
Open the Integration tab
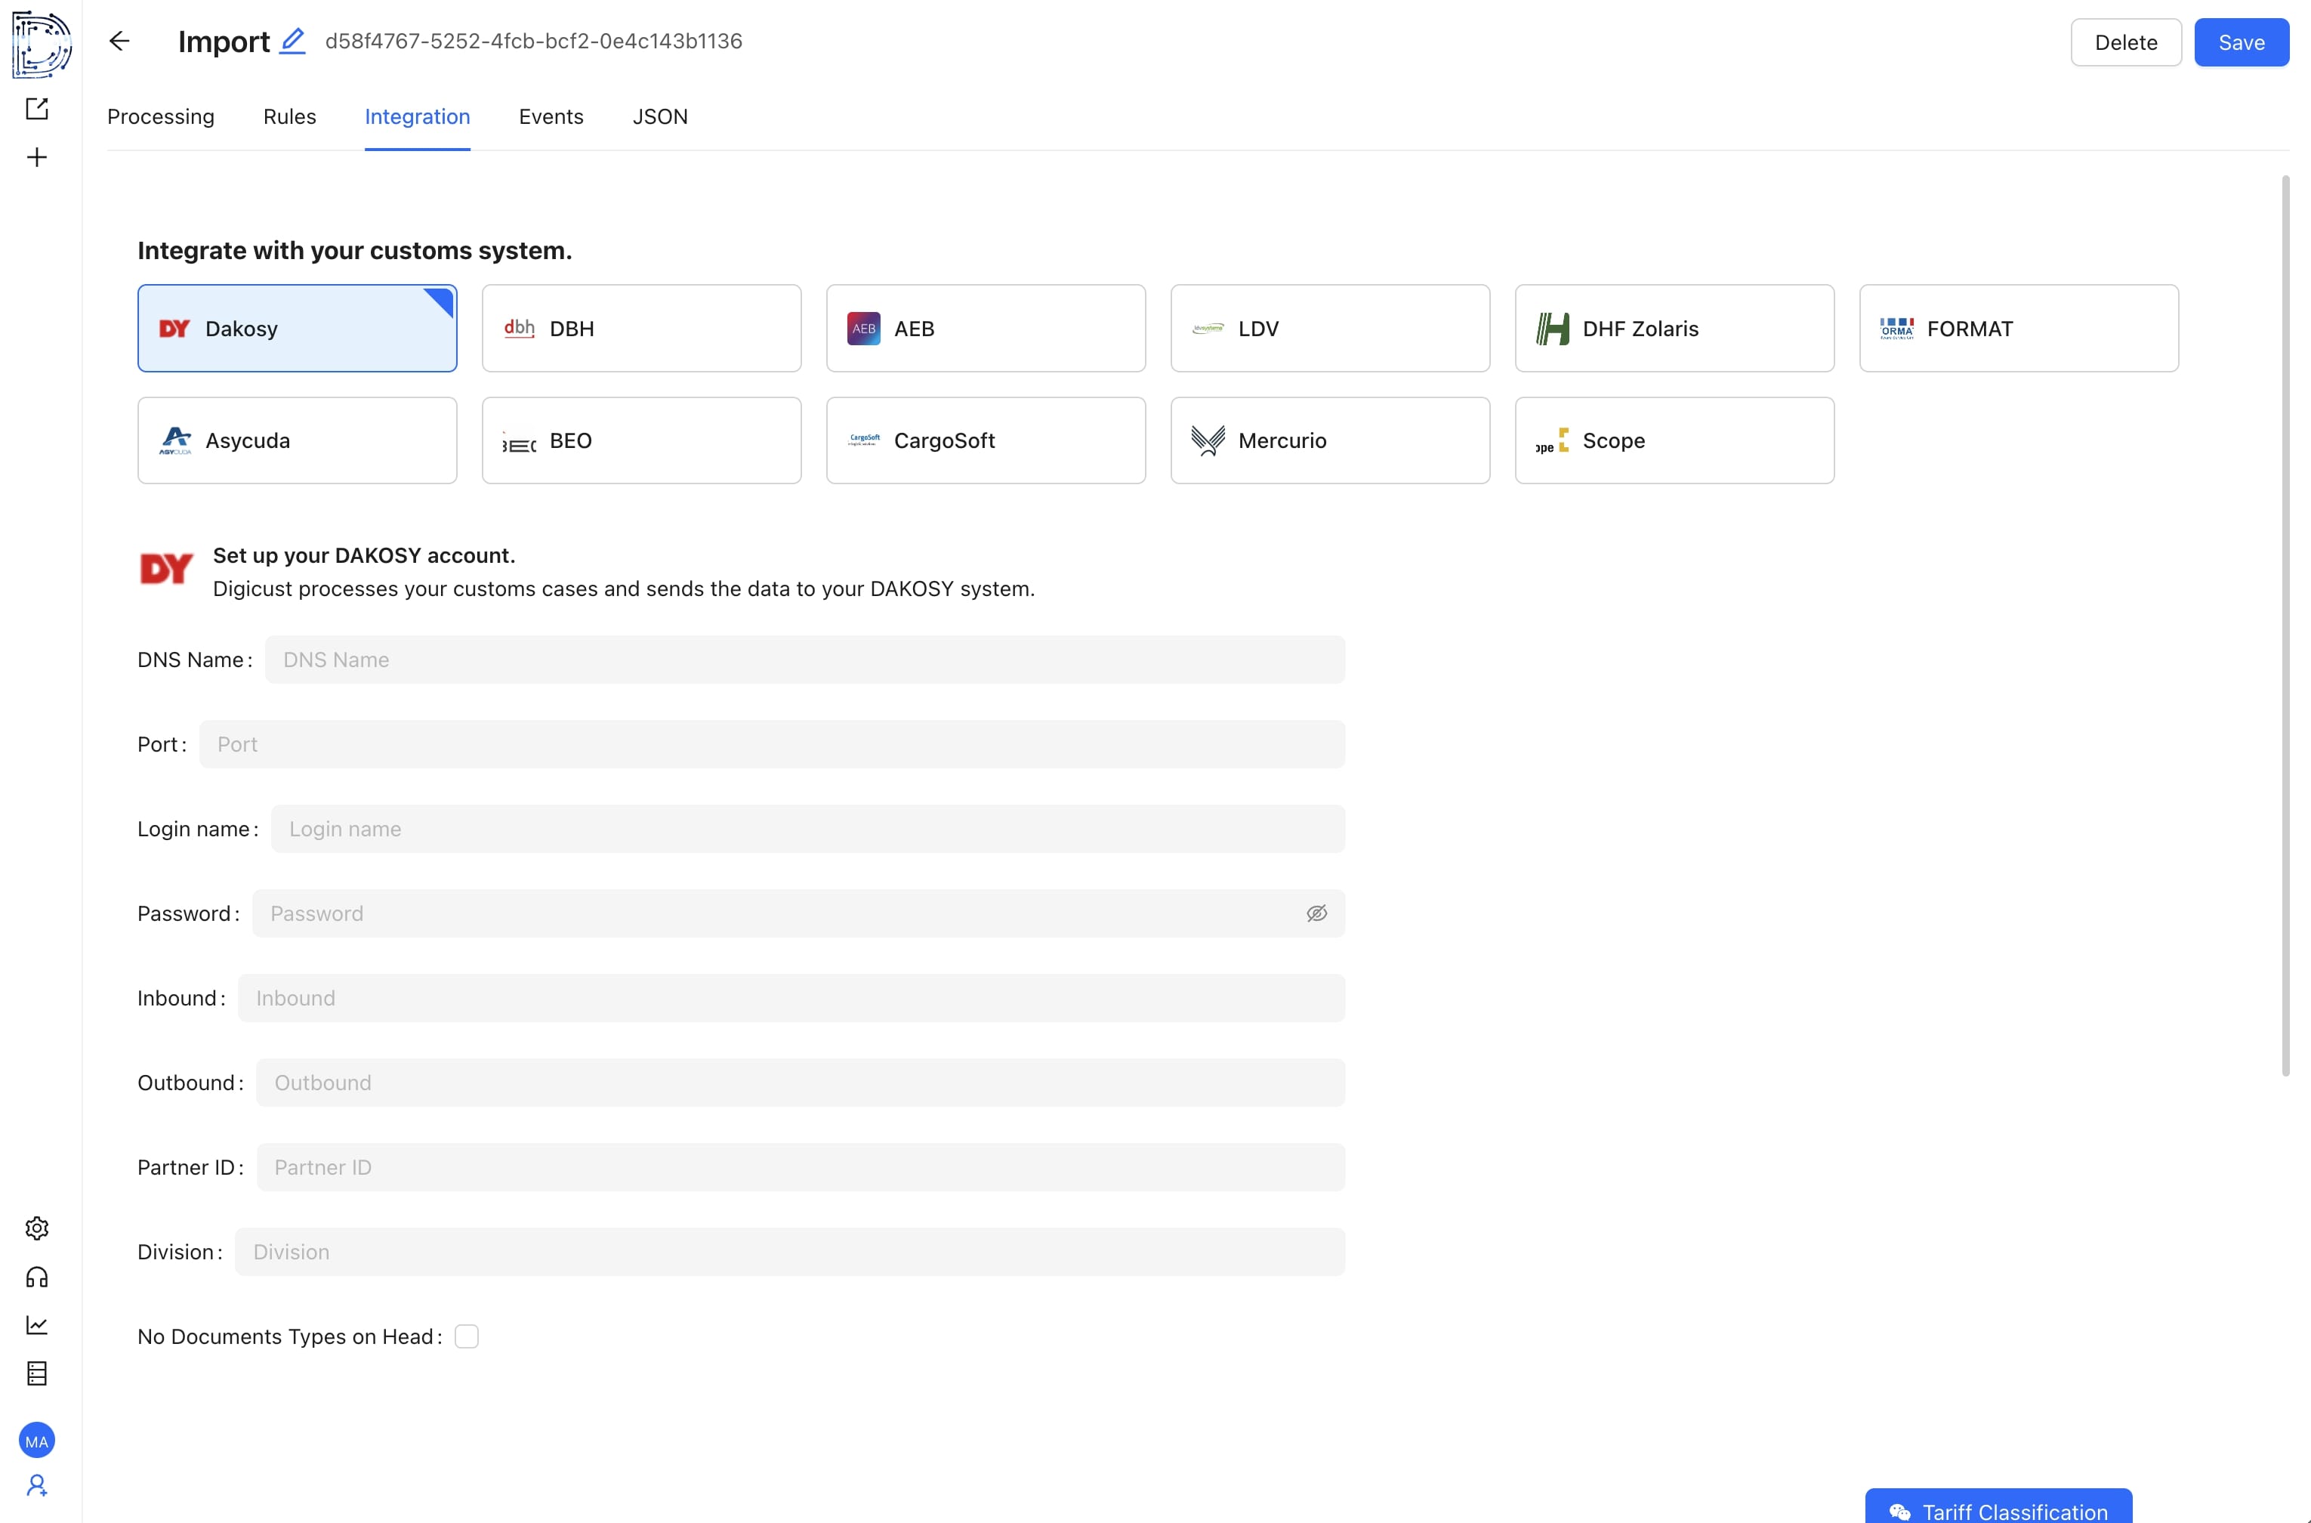(418, 116)
